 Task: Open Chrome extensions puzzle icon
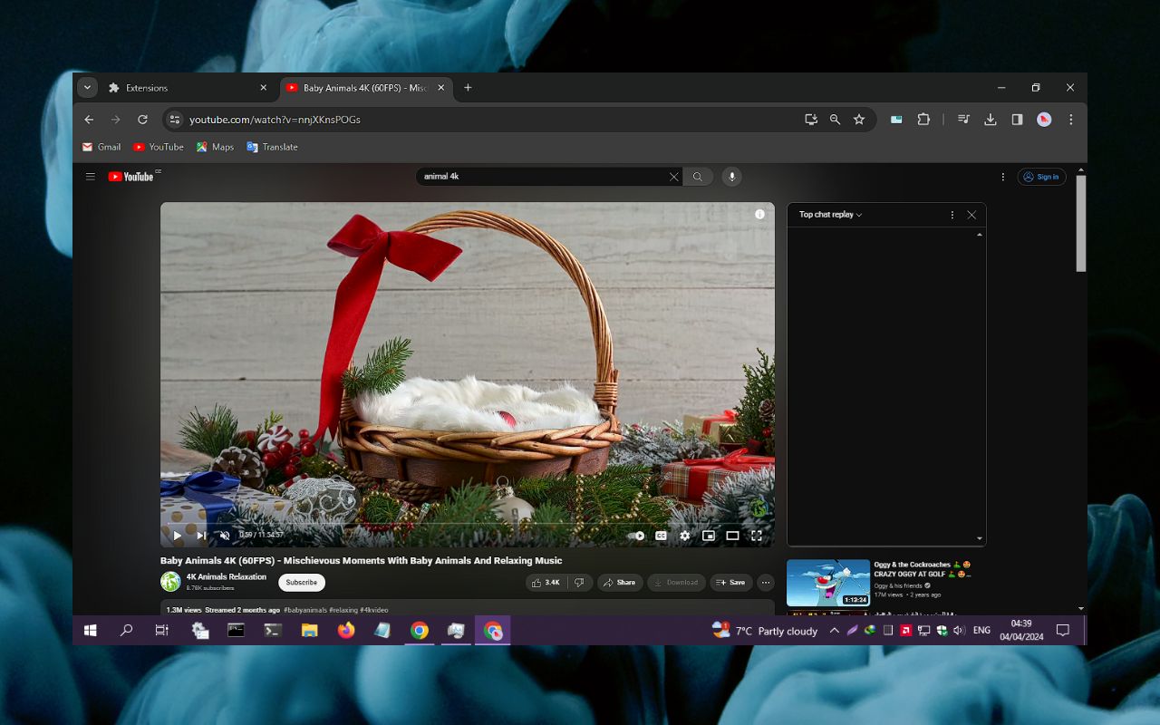pyautogui.click(x=923, y=119)
